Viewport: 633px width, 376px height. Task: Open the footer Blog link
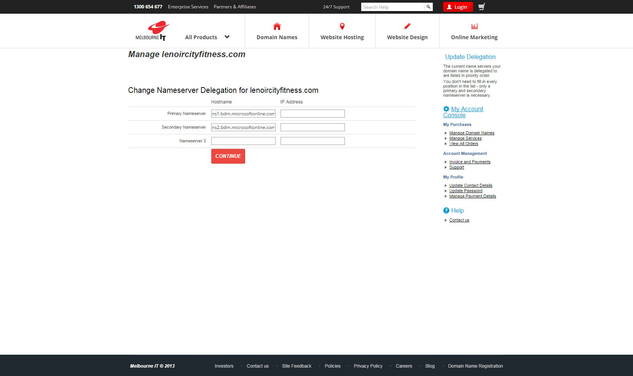pyautogui.click(x=430, y=366)
